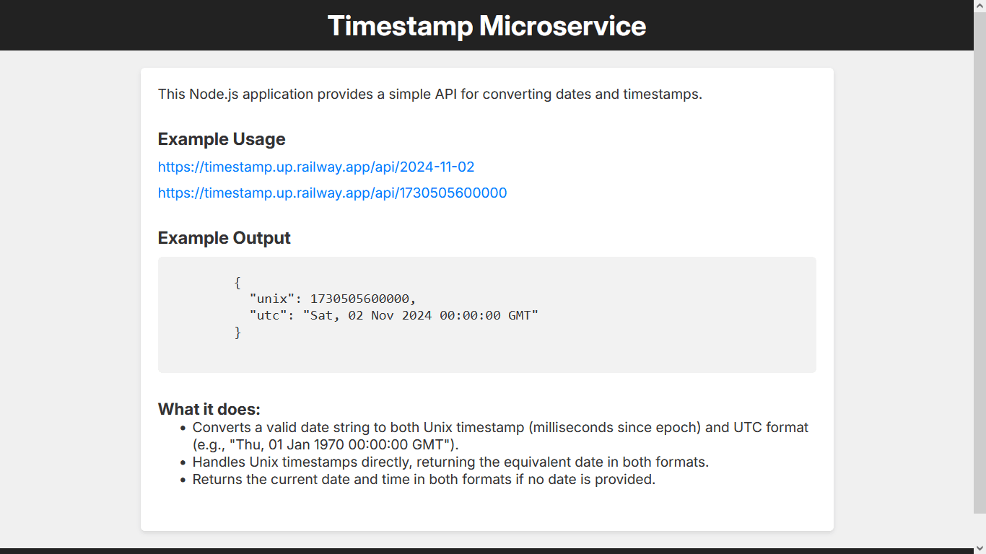Screen dimensions: 986x554
Task: Click the scrollbar down arrow
Action: (x=980, y=548)
